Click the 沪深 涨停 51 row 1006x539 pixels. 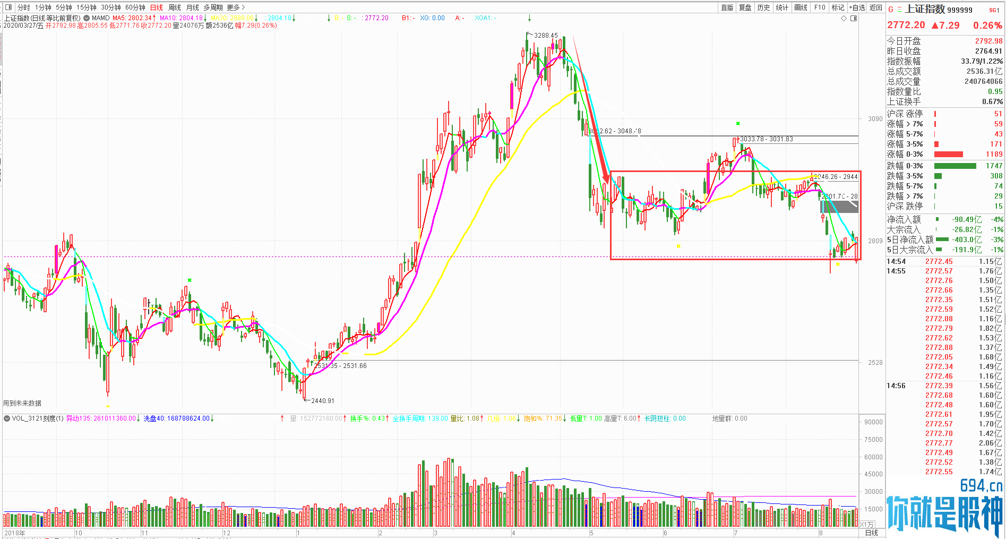(945, 114)
